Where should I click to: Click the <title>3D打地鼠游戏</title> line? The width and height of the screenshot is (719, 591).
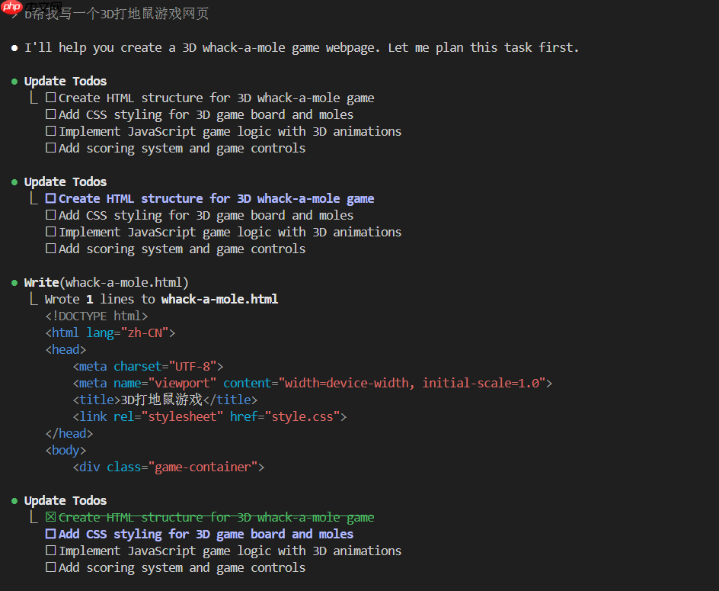pos(165,400)
